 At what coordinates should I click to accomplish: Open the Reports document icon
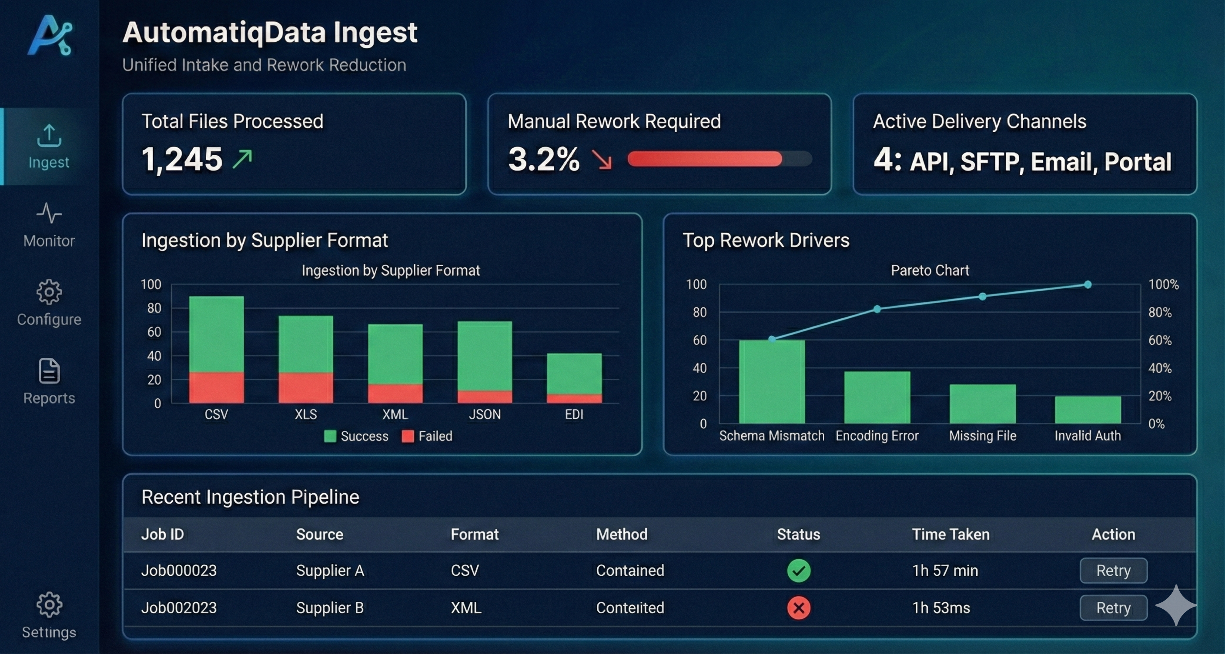(49, 371)
